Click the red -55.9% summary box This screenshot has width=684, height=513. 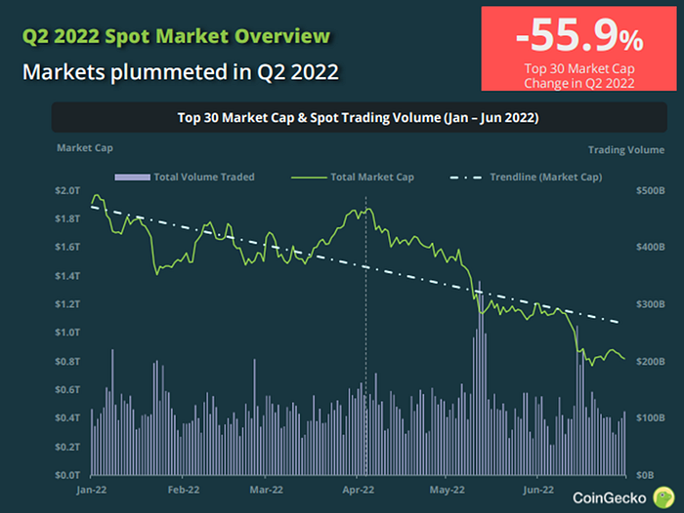point(578,49)
